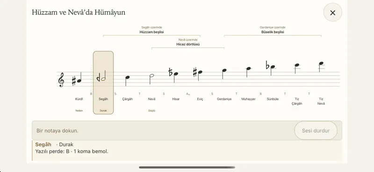The image size is (374, 172).
Task: Click the Yeden label under Kürdî
Action: click(x=79, y=111)
